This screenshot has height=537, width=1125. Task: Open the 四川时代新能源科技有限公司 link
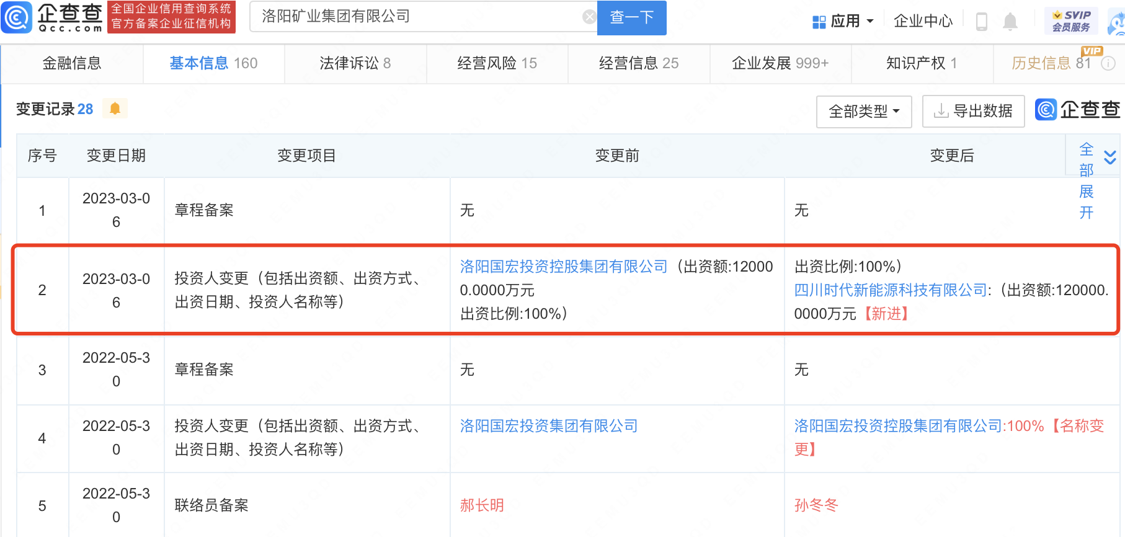point(891,290)
